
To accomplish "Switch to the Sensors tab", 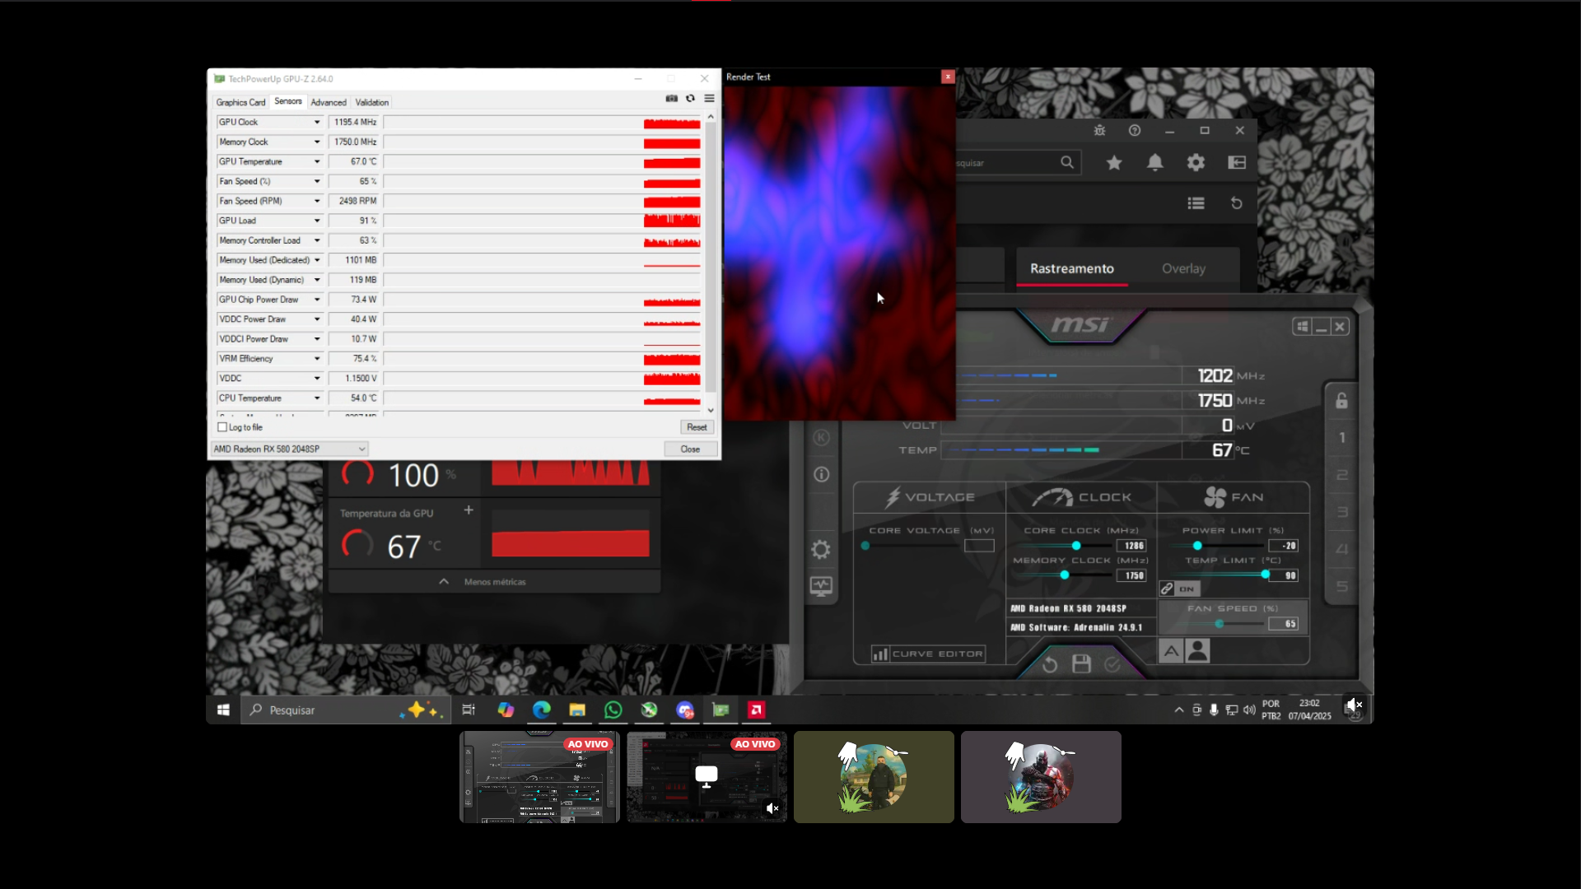I will point(288,101).
